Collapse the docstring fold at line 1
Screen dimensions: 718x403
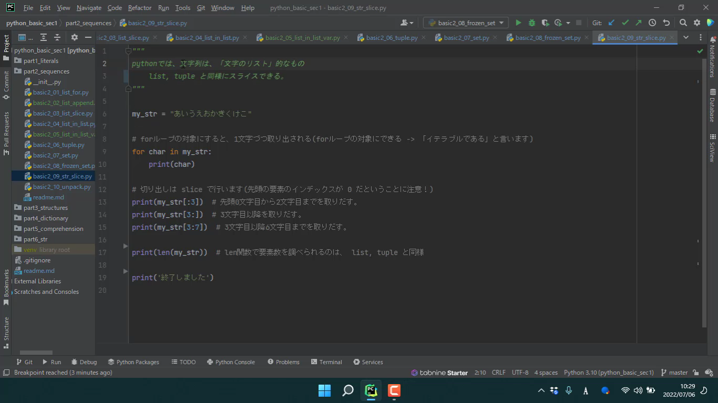pos(128,51)
